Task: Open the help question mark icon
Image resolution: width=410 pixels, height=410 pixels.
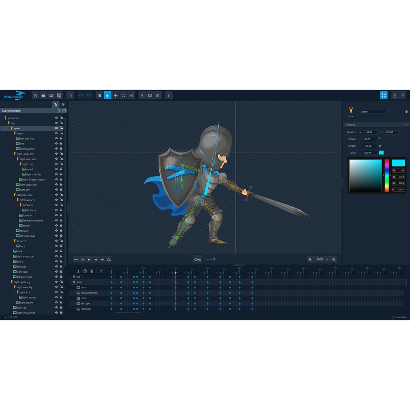Action: pyautogui.click(x=402, y=95)
